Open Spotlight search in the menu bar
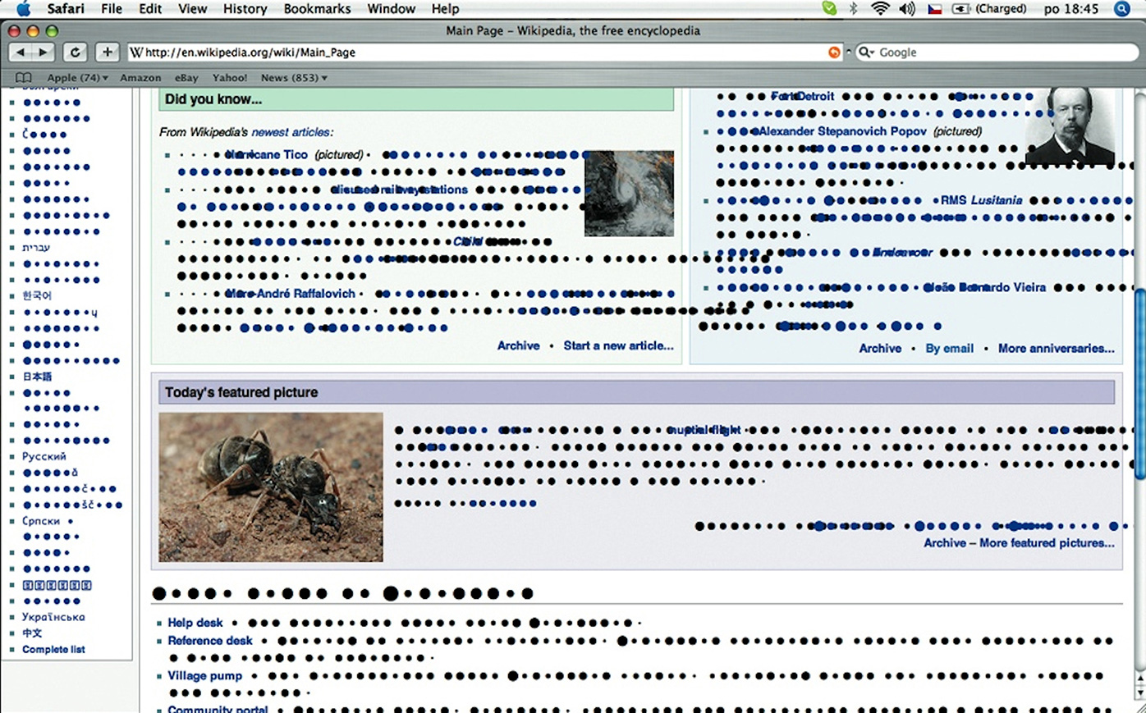Screen dimensions: 1146x713 [1122, 9]
